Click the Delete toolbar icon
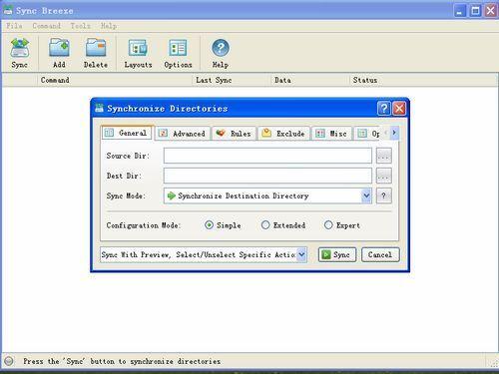 (96, 53)
